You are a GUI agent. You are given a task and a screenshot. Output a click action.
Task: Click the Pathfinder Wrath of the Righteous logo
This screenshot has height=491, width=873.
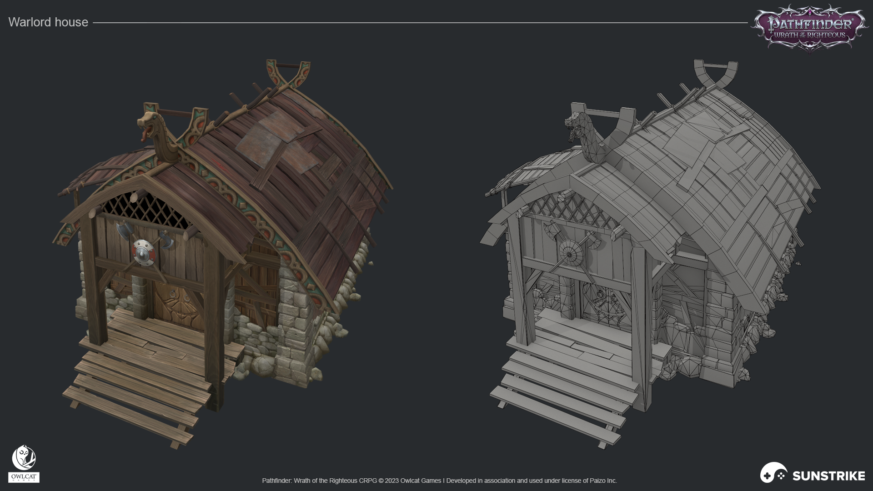point(810,27)
